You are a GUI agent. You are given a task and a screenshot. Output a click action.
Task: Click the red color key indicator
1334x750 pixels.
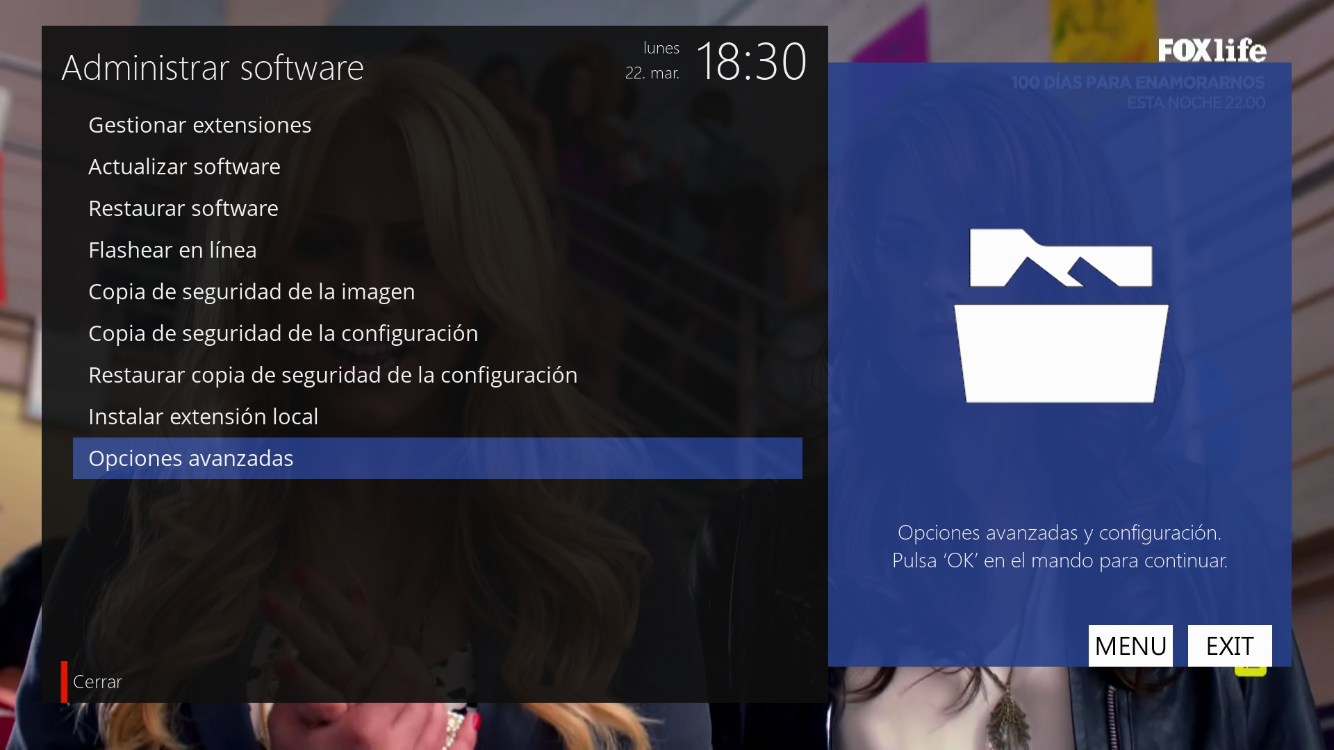[64, 681]
